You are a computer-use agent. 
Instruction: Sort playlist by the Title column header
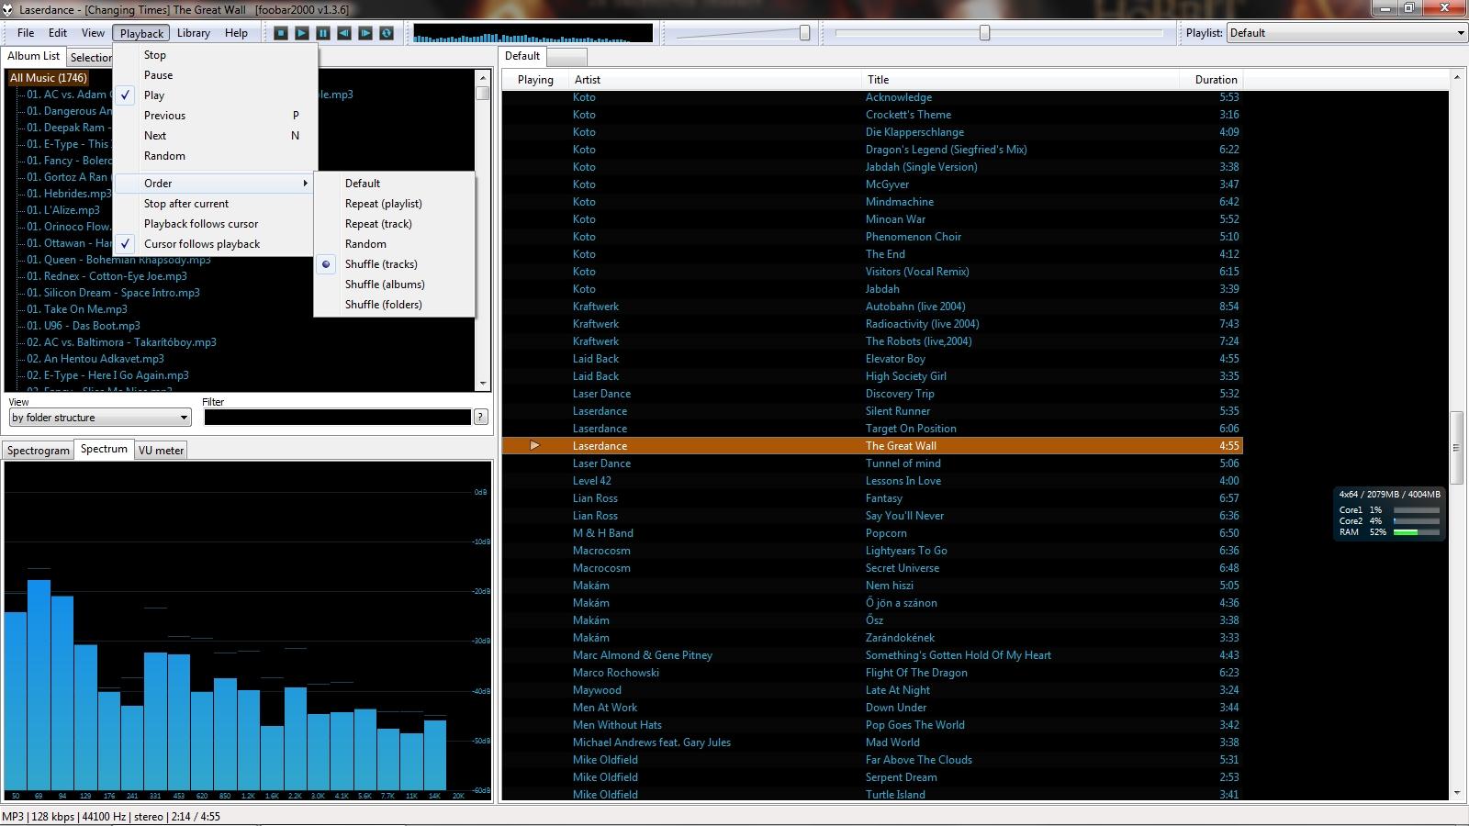[x=1020, y=80]
